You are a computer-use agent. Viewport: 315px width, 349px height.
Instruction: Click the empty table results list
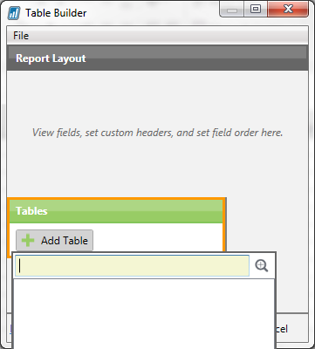point(144,314)
